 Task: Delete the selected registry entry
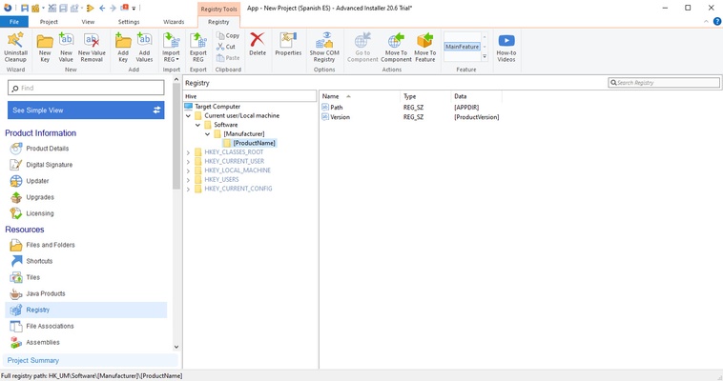(258, 44)
